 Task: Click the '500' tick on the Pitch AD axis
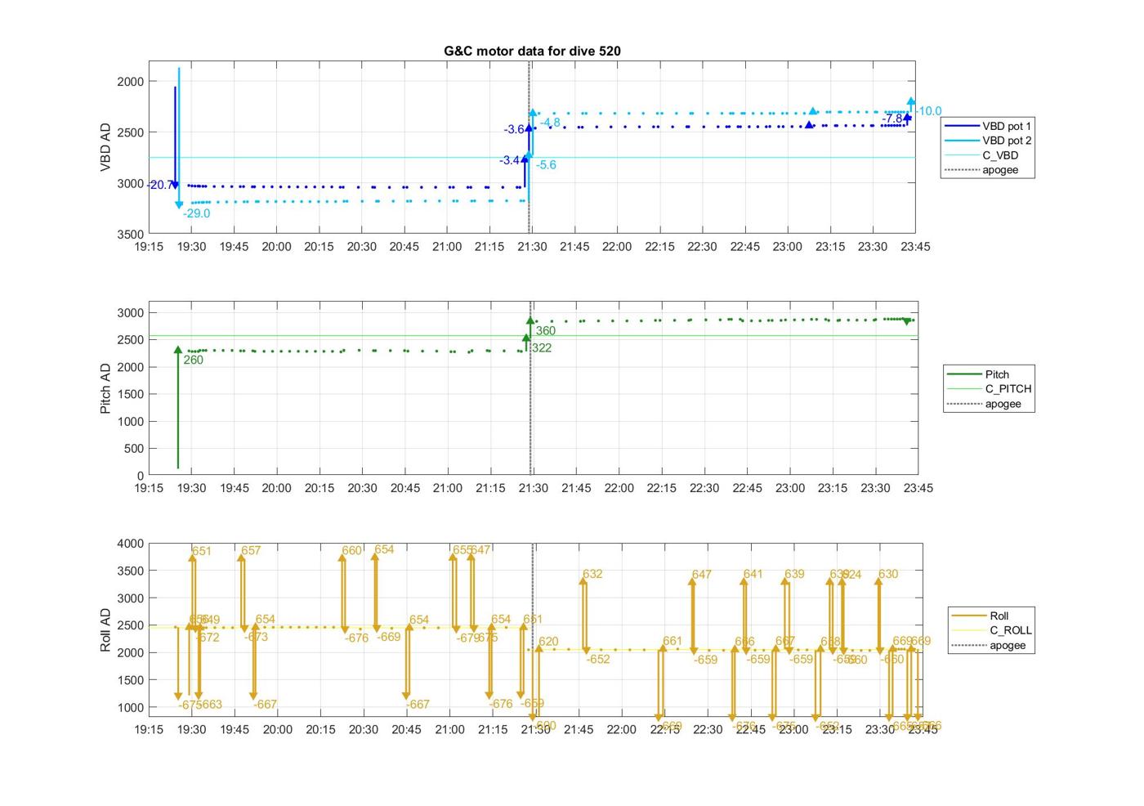pos(134,449)
